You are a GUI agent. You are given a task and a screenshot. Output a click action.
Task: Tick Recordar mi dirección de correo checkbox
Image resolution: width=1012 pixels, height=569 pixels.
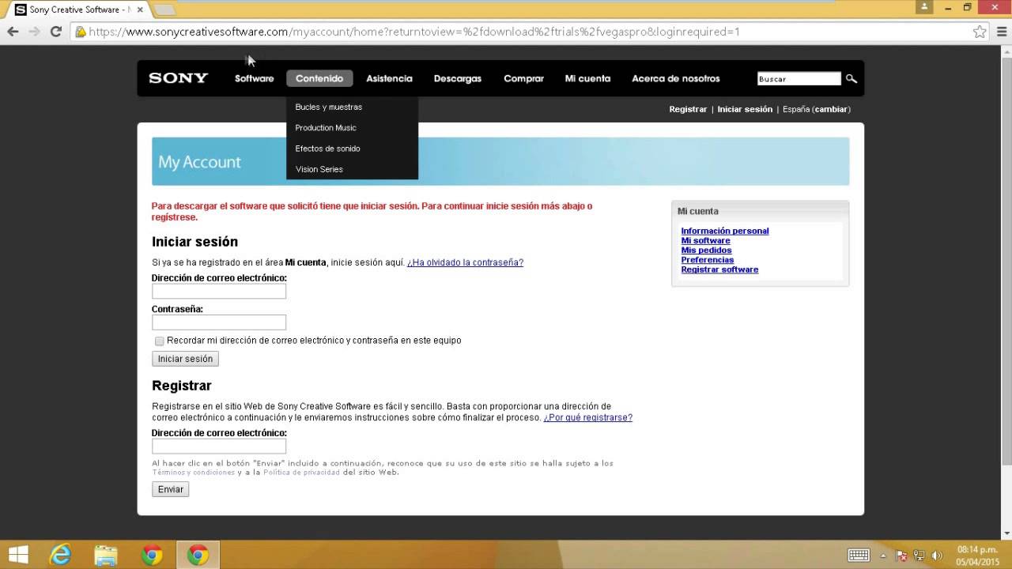[x=160, y=341]
